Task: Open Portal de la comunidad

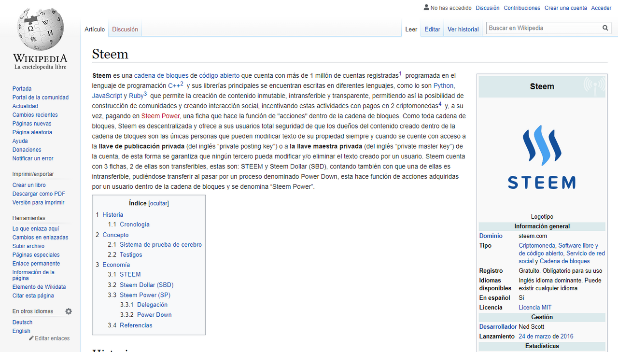Action: click(x=41, y=98)
